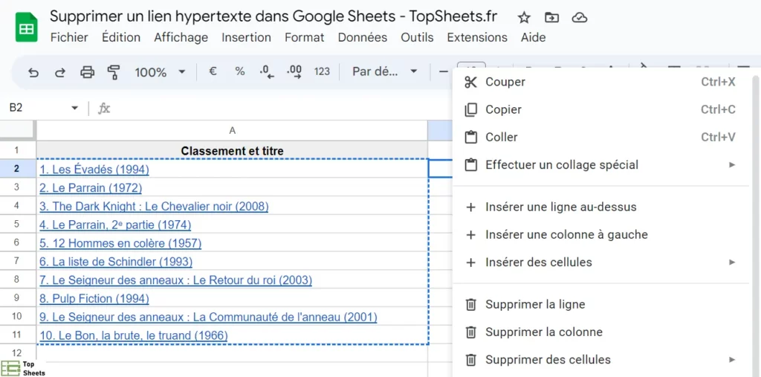Viewport: 761px width, 377px height.
Task: Open link '10. Le Bon, la brute, le truand (1966)'
Action: click(x=134, y=335)
